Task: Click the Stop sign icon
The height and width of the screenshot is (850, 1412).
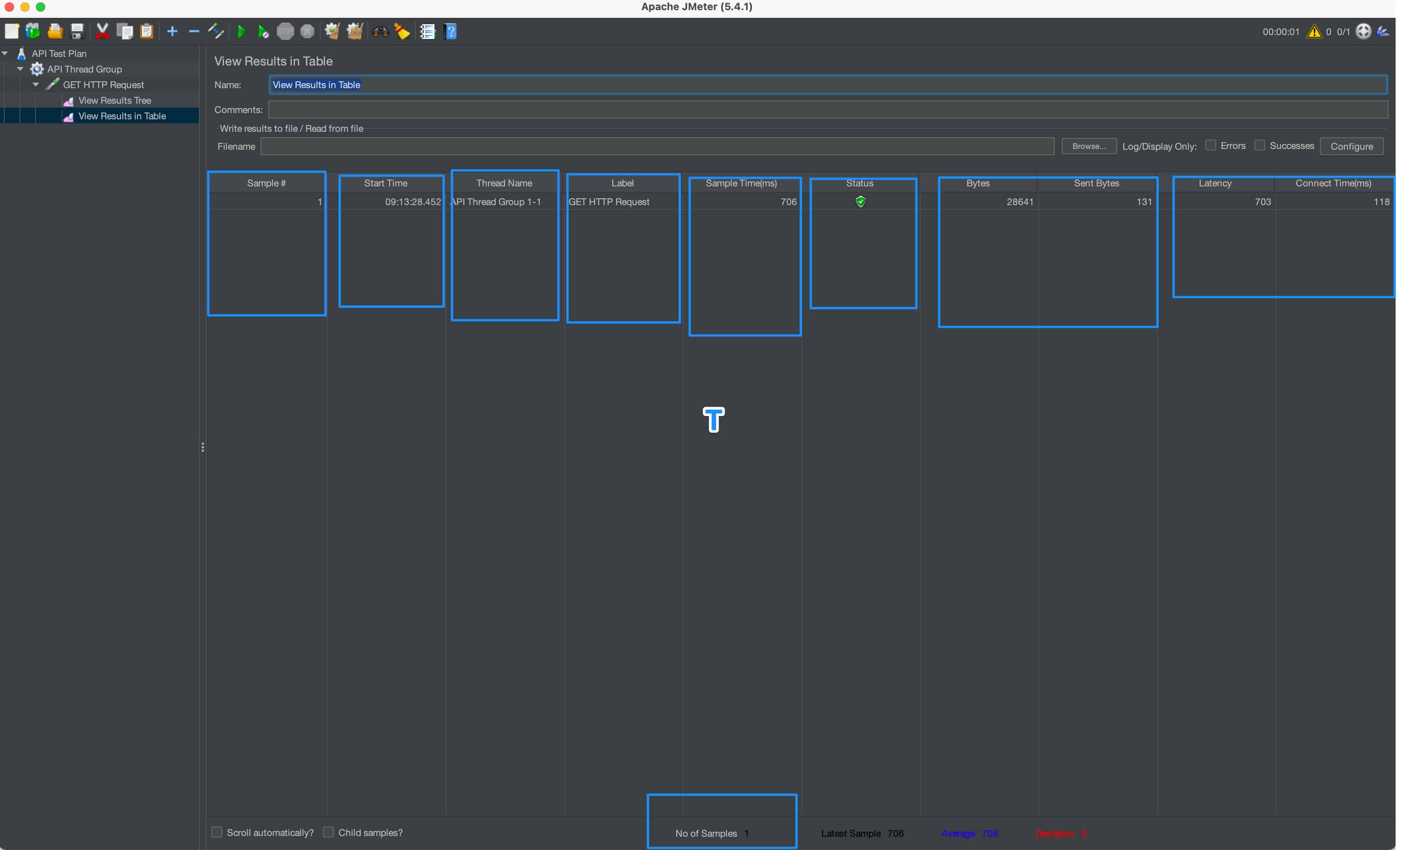Action: [x=285, y=32]
